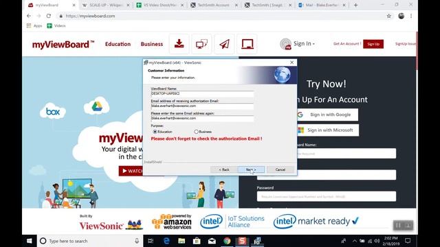440x247 pixels.
Task: Click the whiteboard display icon in header
Action: pyautogui.click(x=247, y=44)
